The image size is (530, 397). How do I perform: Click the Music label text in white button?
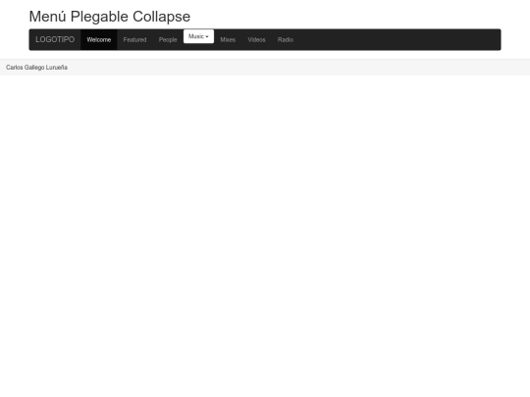point(196,36)
